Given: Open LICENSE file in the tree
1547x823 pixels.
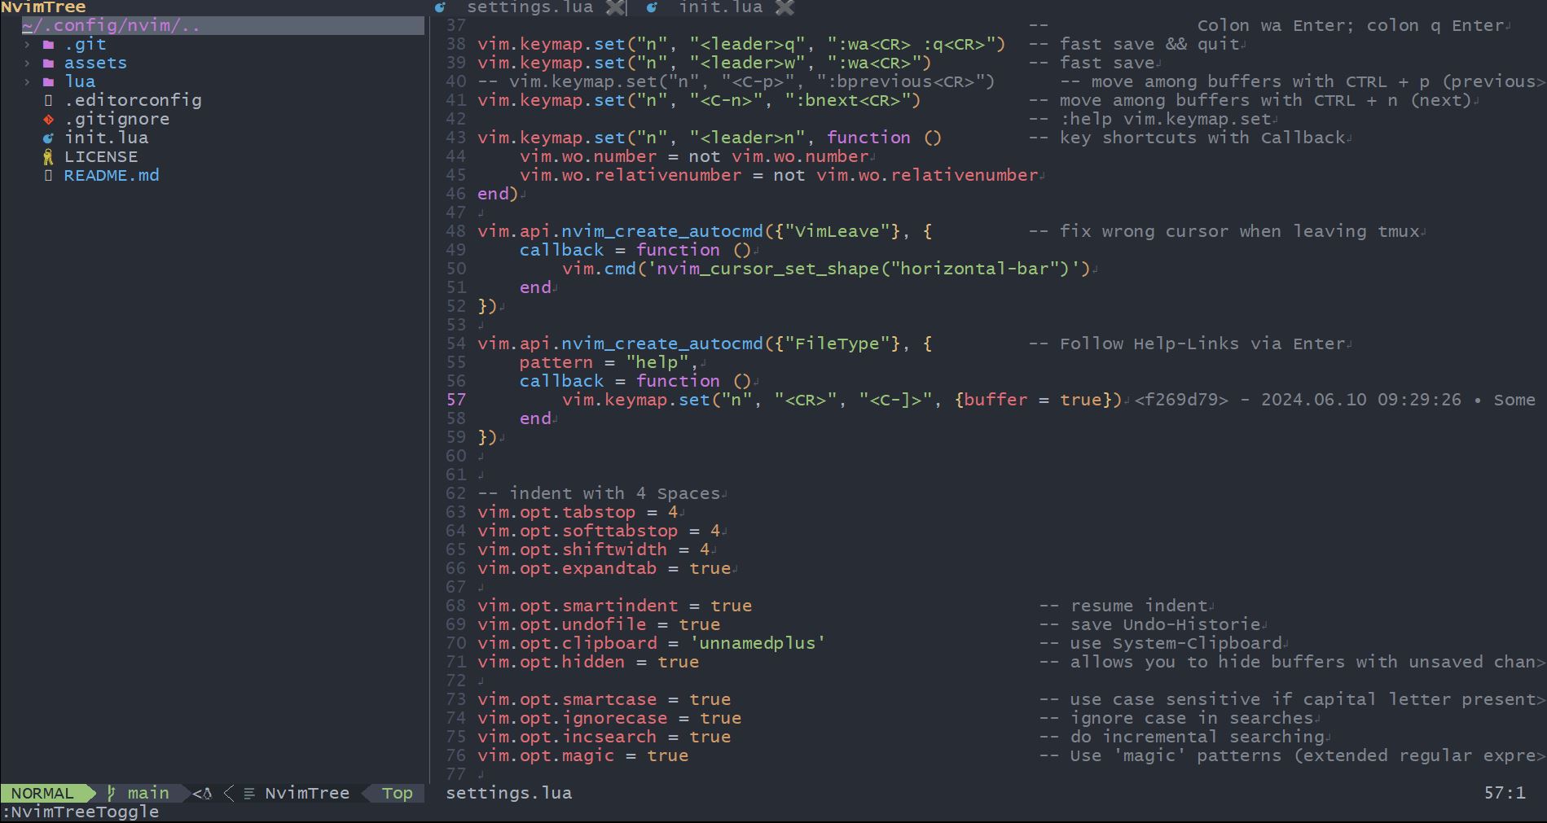Looking at the screenshot, I should coord(101,156).
